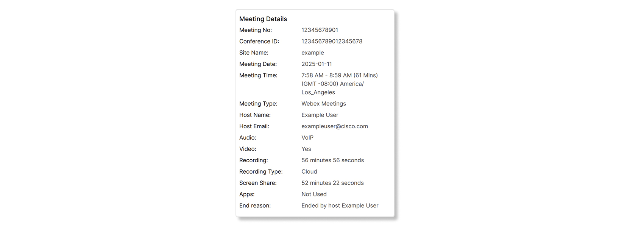Select Ended by host Example User text

(340, 206)
